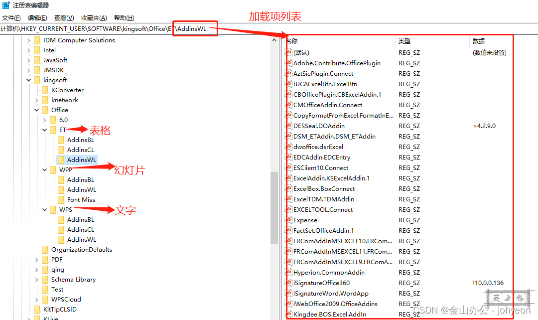
Task: Select the iWebOffice2009.OfficeAddins value name
Action: click(x=335, y=304)
